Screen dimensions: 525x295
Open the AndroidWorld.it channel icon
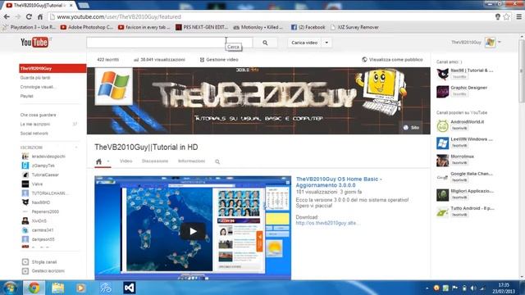(x=442, y=126)
